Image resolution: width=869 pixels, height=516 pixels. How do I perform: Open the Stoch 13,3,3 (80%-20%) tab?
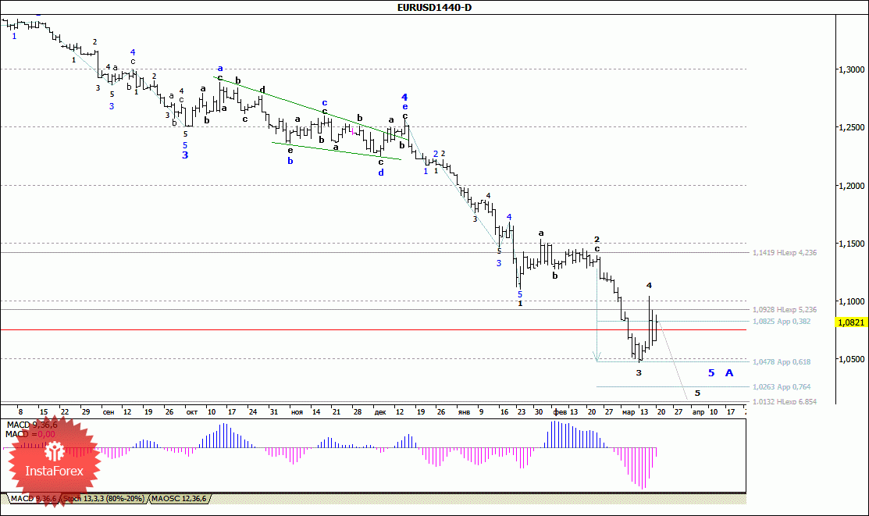click(104, 499)
